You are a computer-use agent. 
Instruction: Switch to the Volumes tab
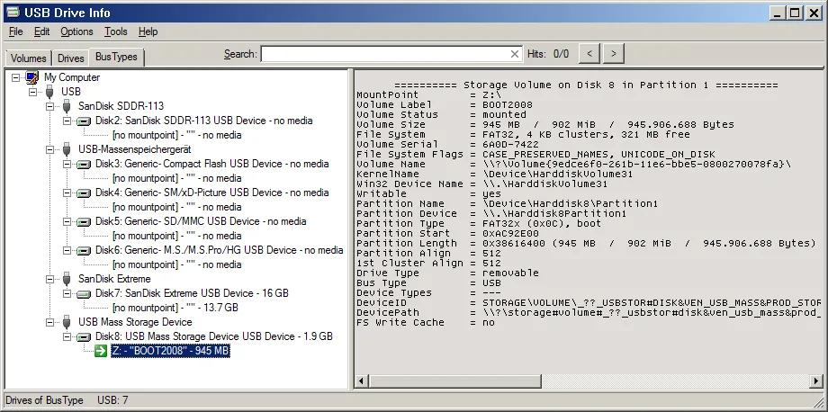[x=29, y=58]
